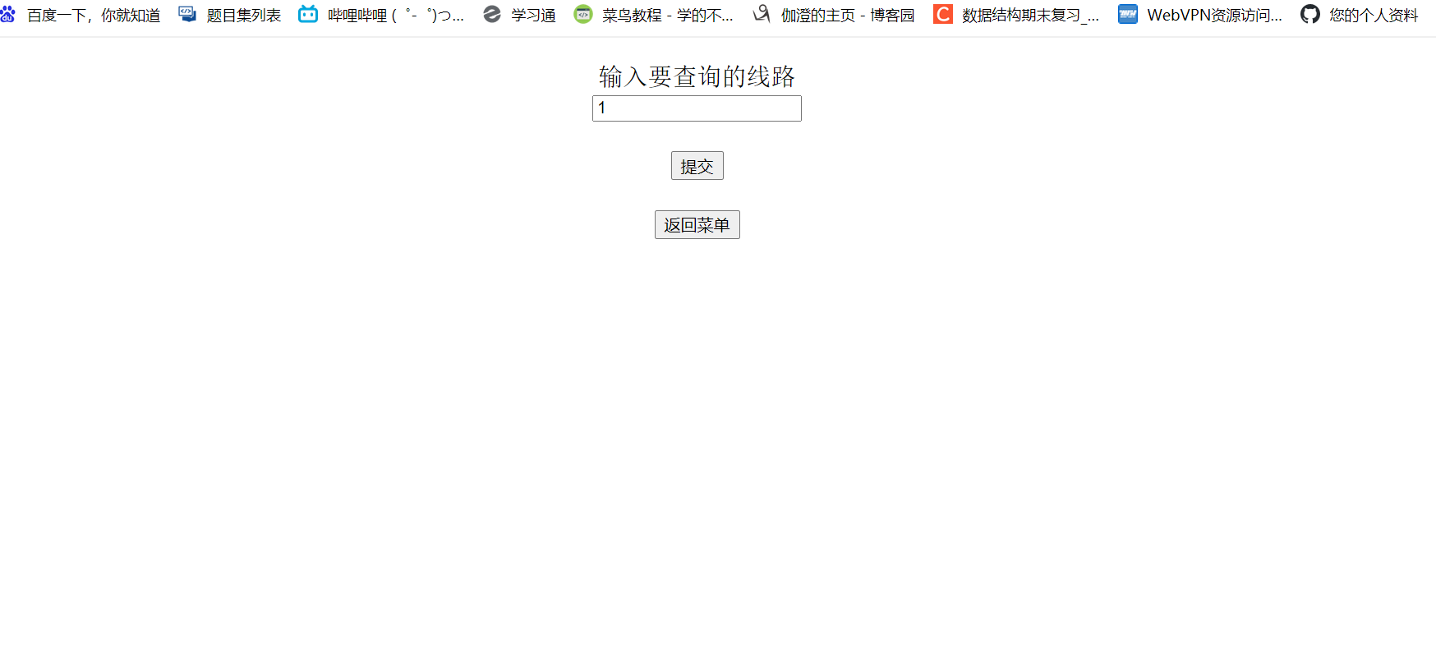Open the WebVPN bookmark icon
The image size is (1436, 667).
click(1128, 14)
